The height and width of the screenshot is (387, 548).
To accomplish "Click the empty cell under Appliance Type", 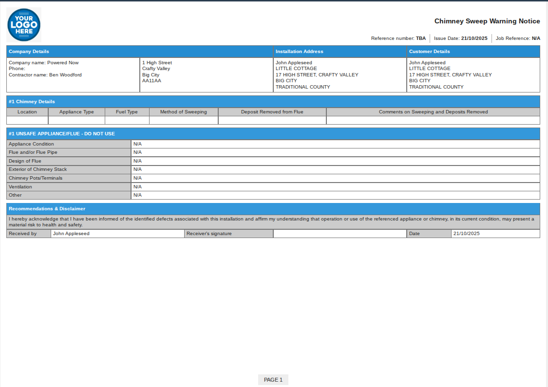I will (x=76, y=120).
